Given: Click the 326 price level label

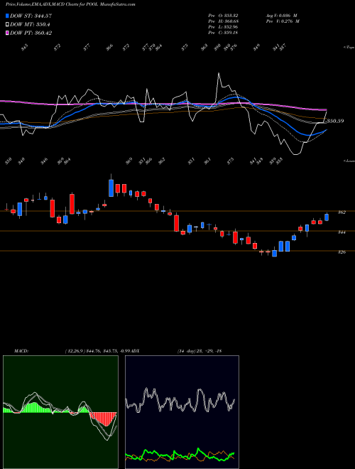Looking at the screenshot, I should coord(342,252).
